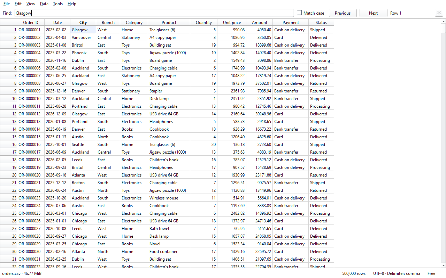This screenshot has width=446, height=278.
Task: Select the Seattle city cell
Action: pyautogui.click(x=83, y=145)
